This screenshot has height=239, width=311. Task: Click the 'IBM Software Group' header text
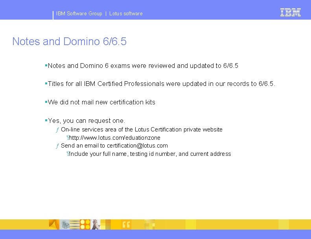[x=79, y=13]
